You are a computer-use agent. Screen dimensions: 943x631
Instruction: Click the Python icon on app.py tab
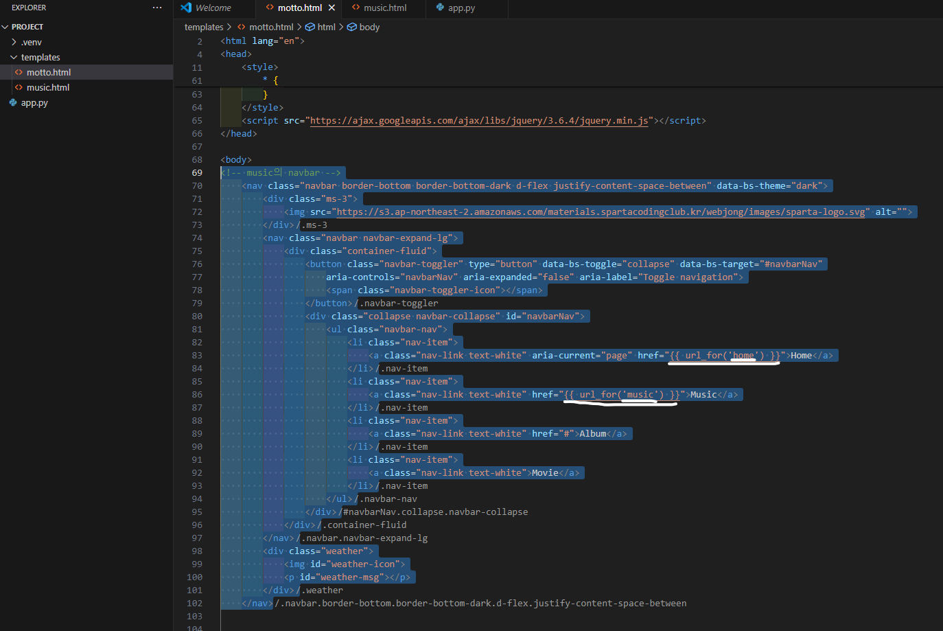440,8
